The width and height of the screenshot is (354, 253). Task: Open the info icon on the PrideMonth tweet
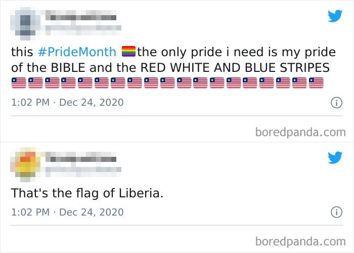point(335,102)
